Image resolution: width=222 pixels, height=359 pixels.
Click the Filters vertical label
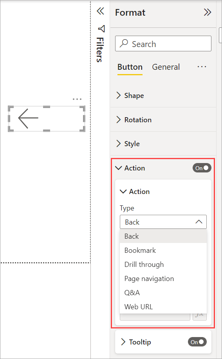(x=100, y=50)
